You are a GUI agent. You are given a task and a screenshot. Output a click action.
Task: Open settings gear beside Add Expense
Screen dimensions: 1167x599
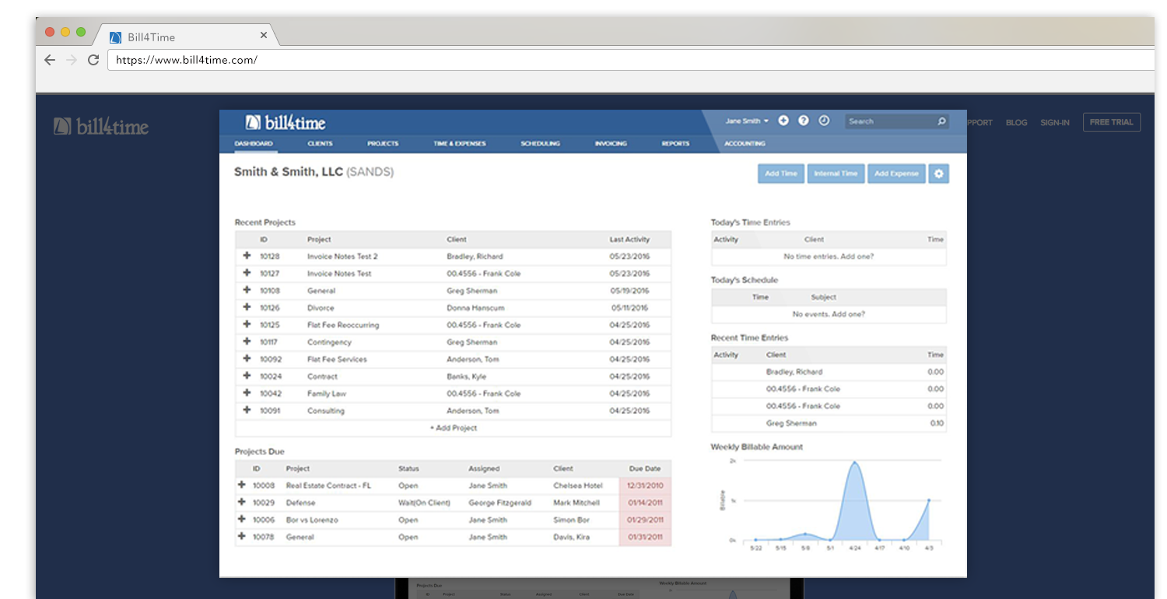click(938, 173)
